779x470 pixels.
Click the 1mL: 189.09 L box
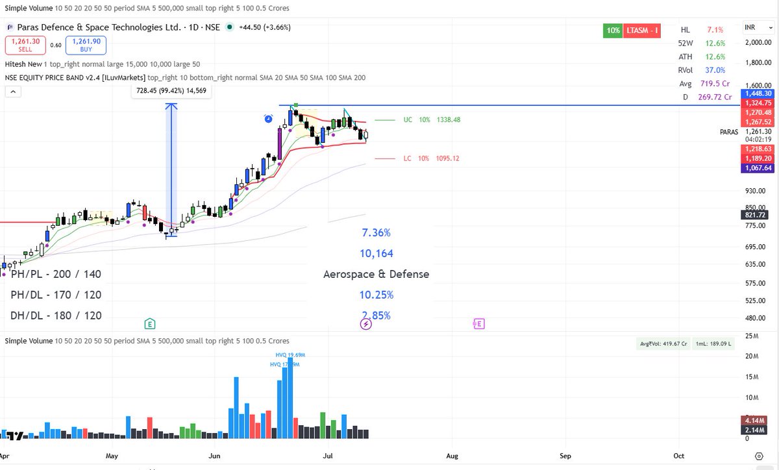pos(714,345)
